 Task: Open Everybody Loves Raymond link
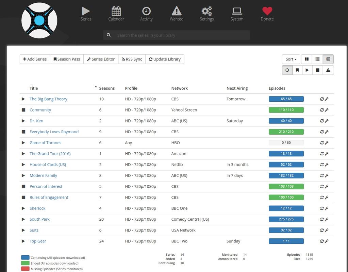point(54,132)
